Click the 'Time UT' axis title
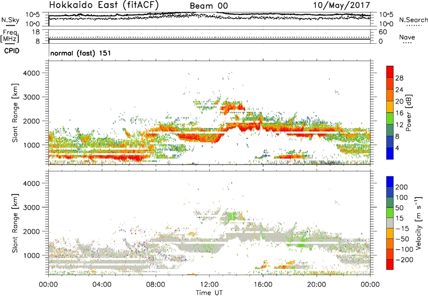 point(209,293)
